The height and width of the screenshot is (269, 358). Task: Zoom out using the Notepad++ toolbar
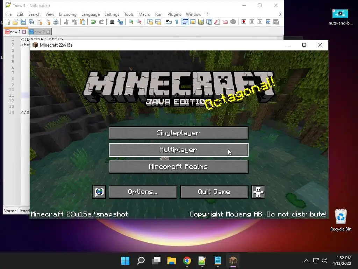pyautogui.click(x=139, y=22)
